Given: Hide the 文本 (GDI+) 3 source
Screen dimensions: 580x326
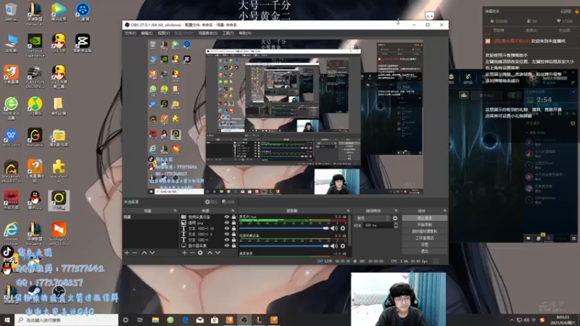Looking at the screenshot, I should point(227,234).
